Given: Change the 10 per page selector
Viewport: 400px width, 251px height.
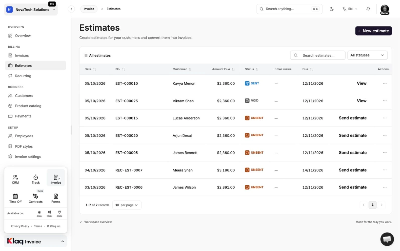Looking at the screenshot, I should pyautogui.click(x=127, y=205).
